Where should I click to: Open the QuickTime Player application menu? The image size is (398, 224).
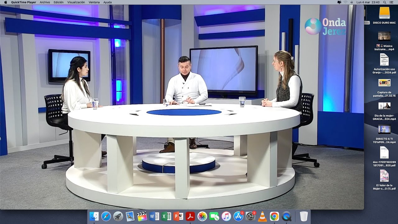(x=24, y=2)
